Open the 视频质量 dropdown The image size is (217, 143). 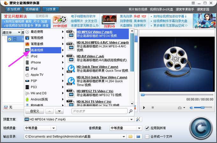54,128
